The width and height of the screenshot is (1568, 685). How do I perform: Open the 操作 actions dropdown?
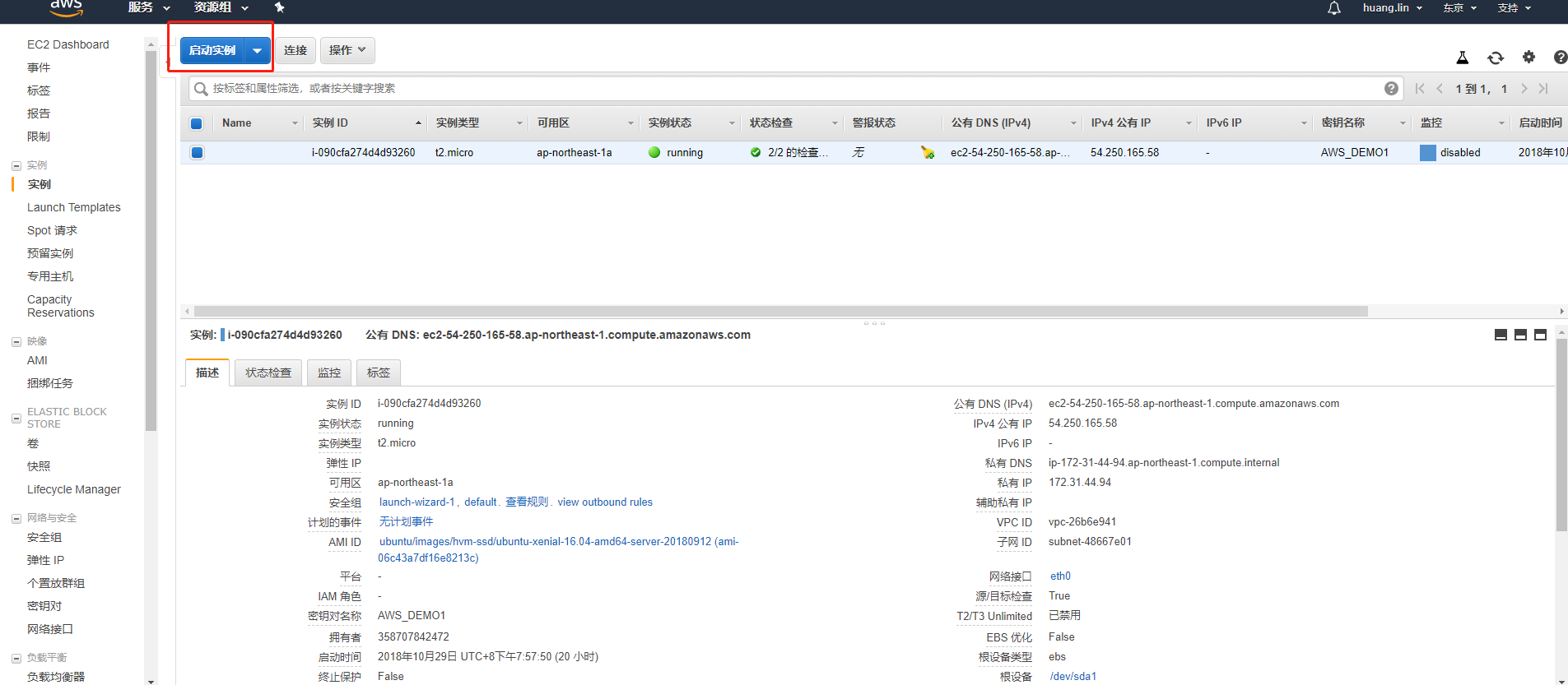tap(347, 50)
